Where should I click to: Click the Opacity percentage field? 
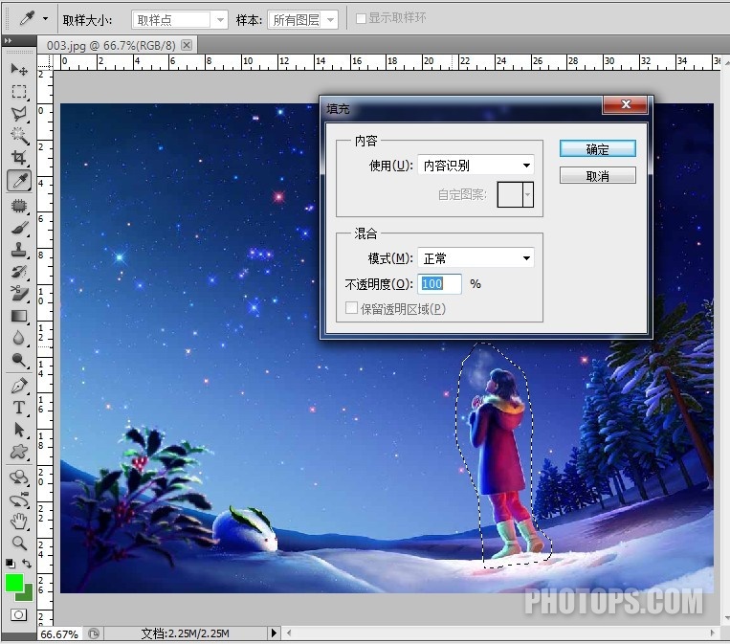coord(439,283)
